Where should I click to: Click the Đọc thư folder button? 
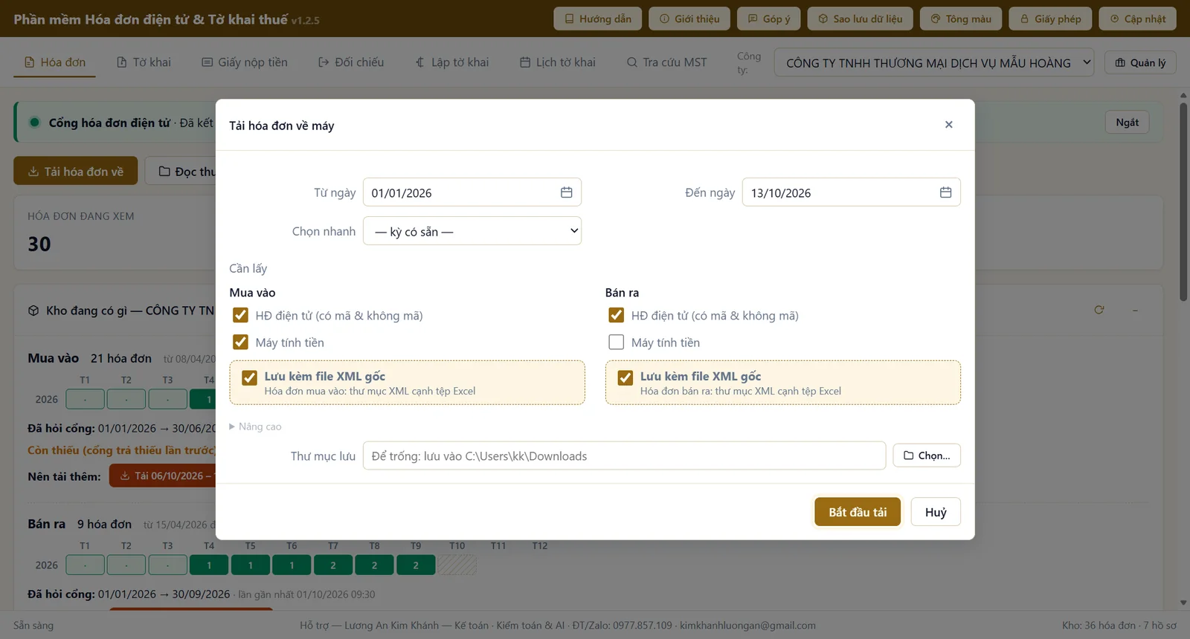coord(181,171)
